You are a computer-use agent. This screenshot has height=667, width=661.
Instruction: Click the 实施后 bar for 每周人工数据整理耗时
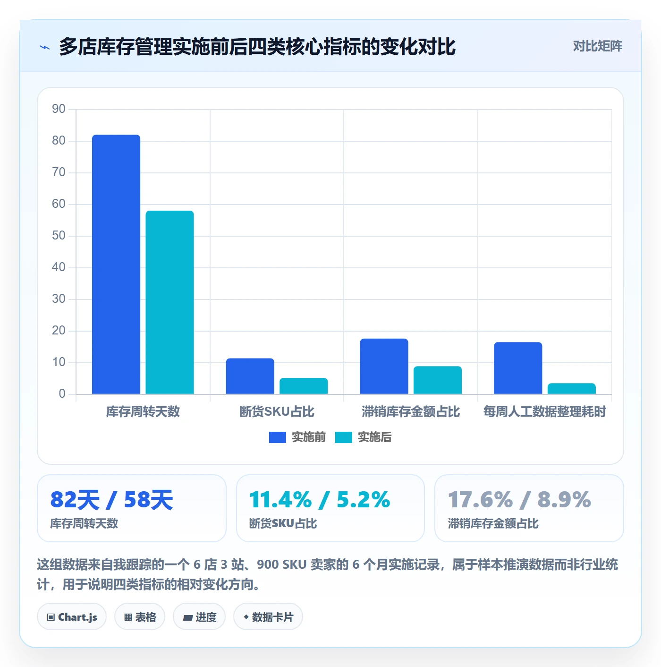pyautogui.click(x=572, y=389)
